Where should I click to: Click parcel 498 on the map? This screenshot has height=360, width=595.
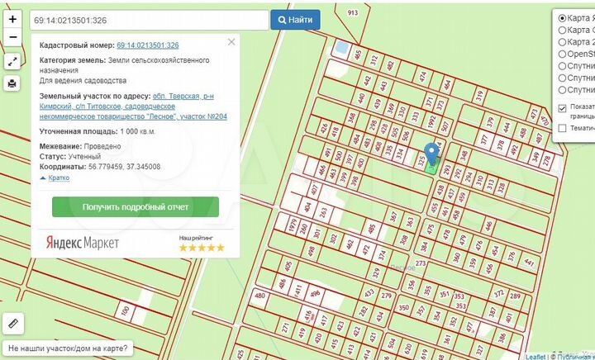(312, 250)
